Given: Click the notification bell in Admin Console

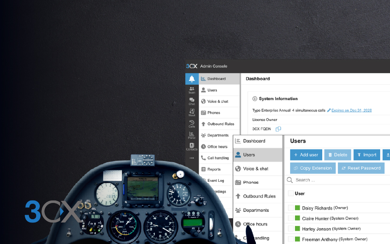Looking at the screenshot, I should pyautogui.click(x=192, y=79).
